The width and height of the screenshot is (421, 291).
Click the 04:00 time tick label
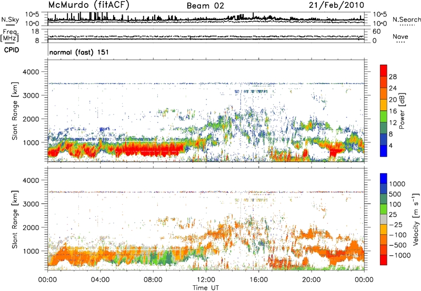click(x=100, y=280)
